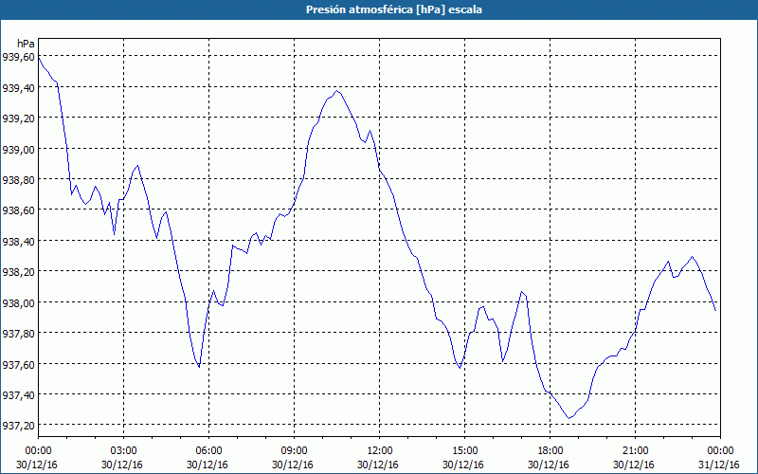Click the 939,60 y-axis value
The width and height of the screenshot is (758, 474).
(18, 57)
